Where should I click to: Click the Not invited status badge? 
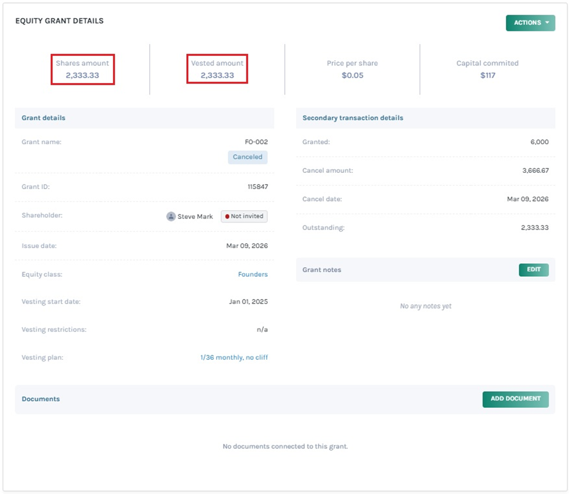[244, 216]
